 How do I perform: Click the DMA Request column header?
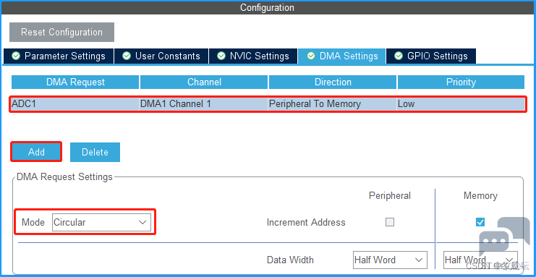75,82
